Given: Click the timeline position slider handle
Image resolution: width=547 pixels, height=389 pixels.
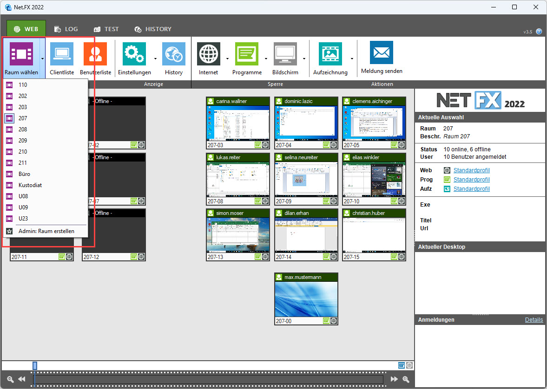Looking at the screenshot, I should point(34,365).
